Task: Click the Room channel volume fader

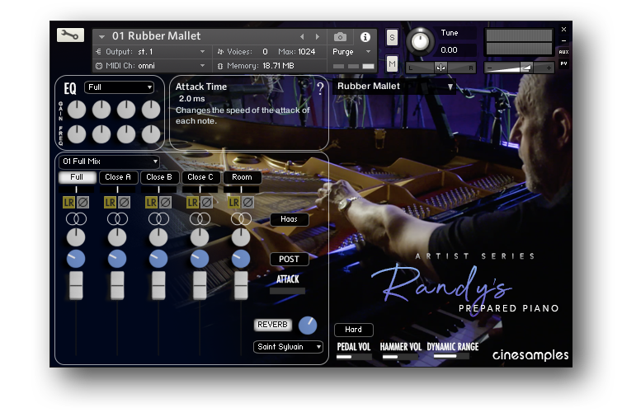Action: (x=241, y=285)
